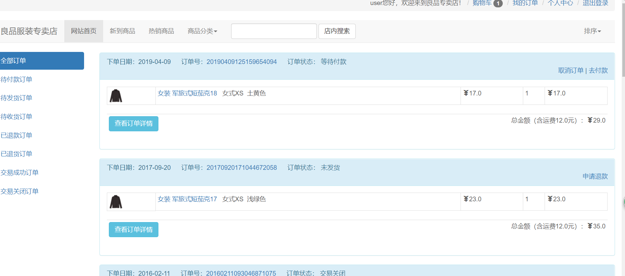
Task: Click 退出登录 to log out
Action: click(595, 3)
